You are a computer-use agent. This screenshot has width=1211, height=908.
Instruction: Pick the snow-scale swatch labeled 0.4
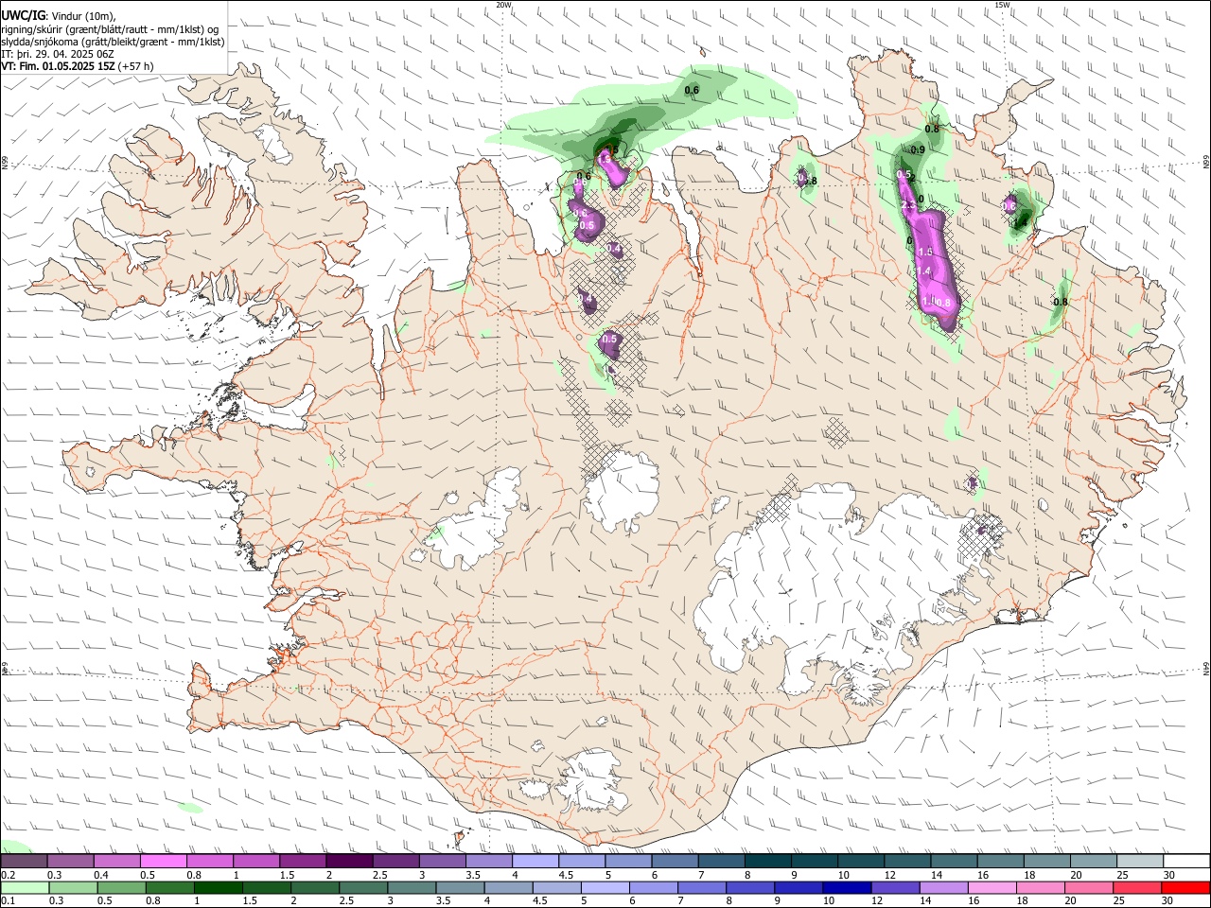[x=116, y=862]
